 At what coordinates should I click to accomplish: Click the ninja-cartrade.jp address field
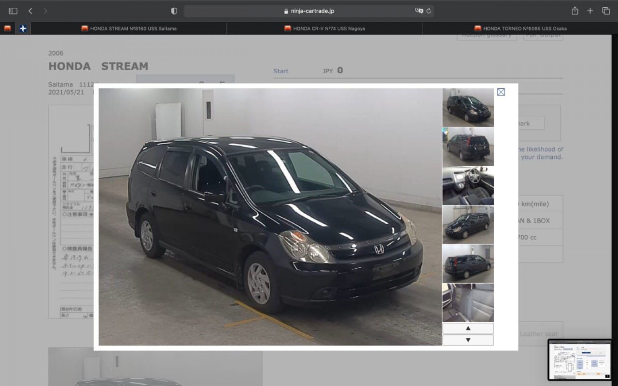[309, 11]
